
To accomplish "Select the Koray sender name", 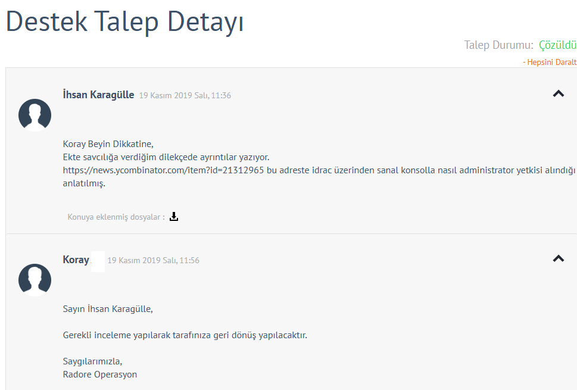I will pyautogui.click(x=76, y=260).
